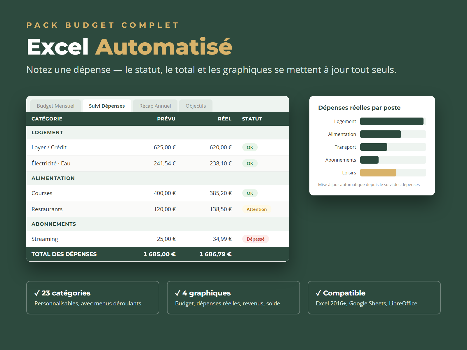This screenshot has width=467, height=350.
Task: Select the ABONNEMENTS section row
Action: pos(158,224)
